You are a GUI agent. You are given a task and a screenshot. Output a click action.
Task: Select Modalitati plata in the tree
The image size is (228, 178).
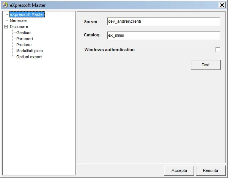pos(30,51)
